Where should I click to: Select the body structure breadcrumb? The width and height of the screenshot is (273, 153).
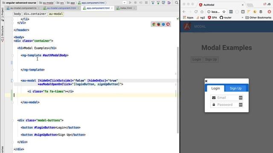tap(17, 14)
